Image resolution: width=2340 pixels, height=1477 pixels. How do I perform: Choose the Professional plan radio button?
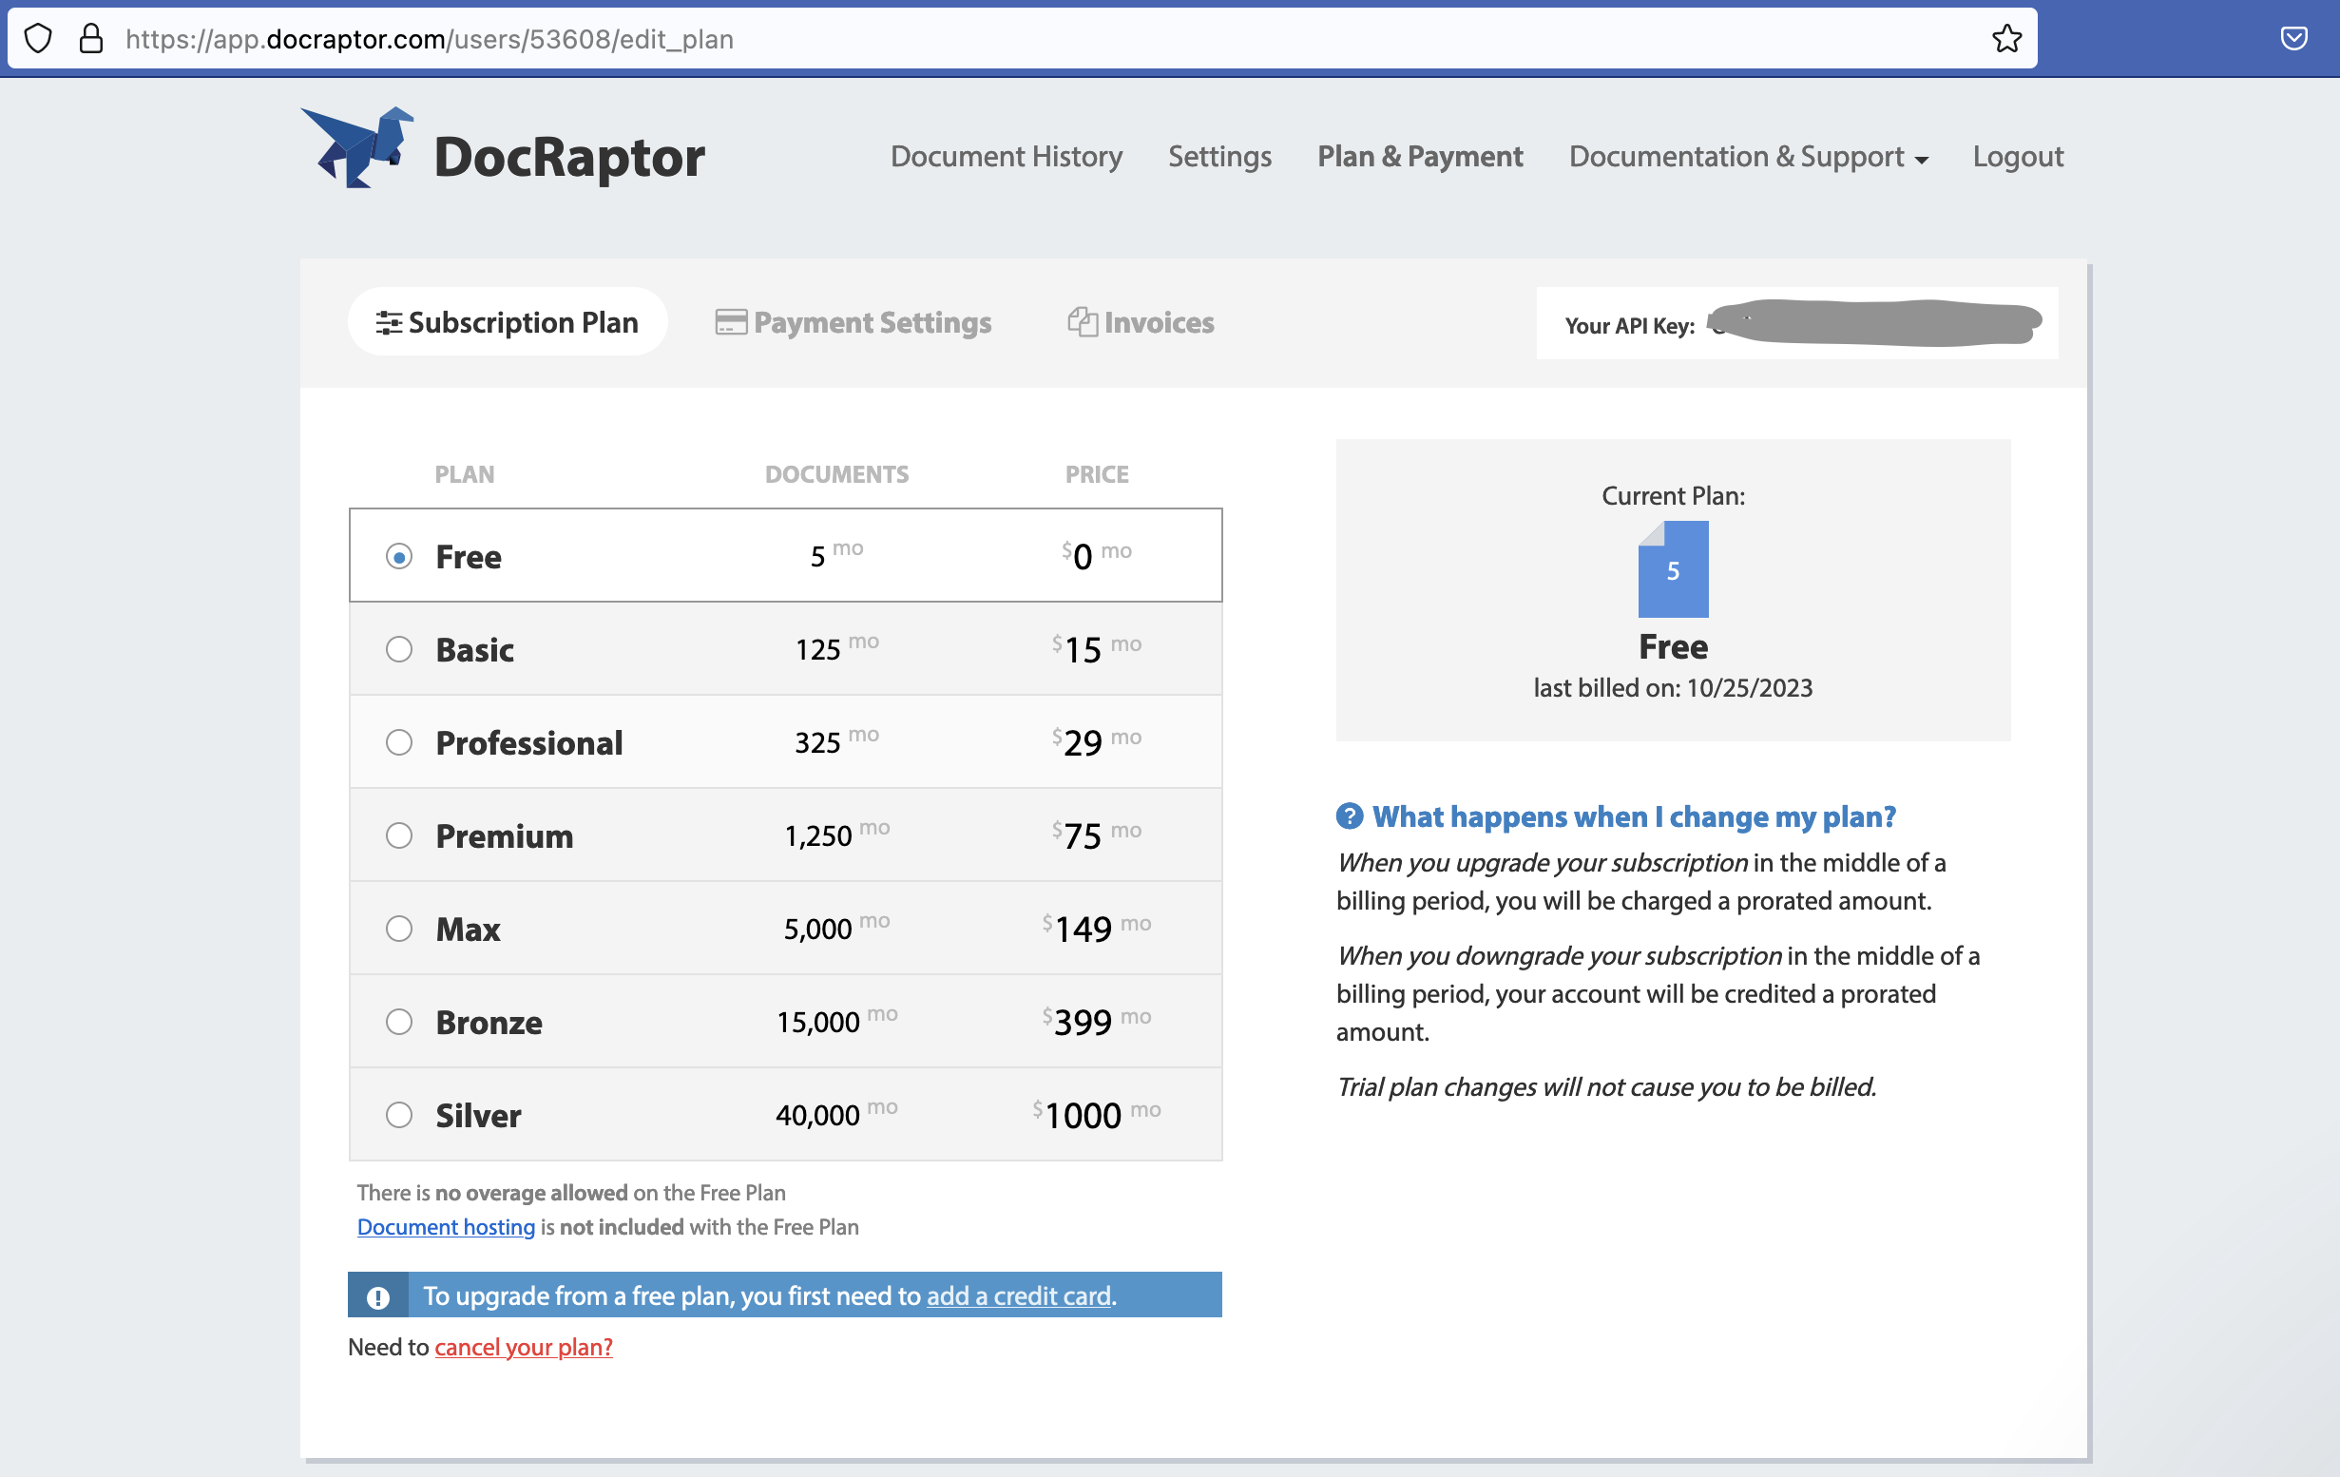click(x=398, y=742)
